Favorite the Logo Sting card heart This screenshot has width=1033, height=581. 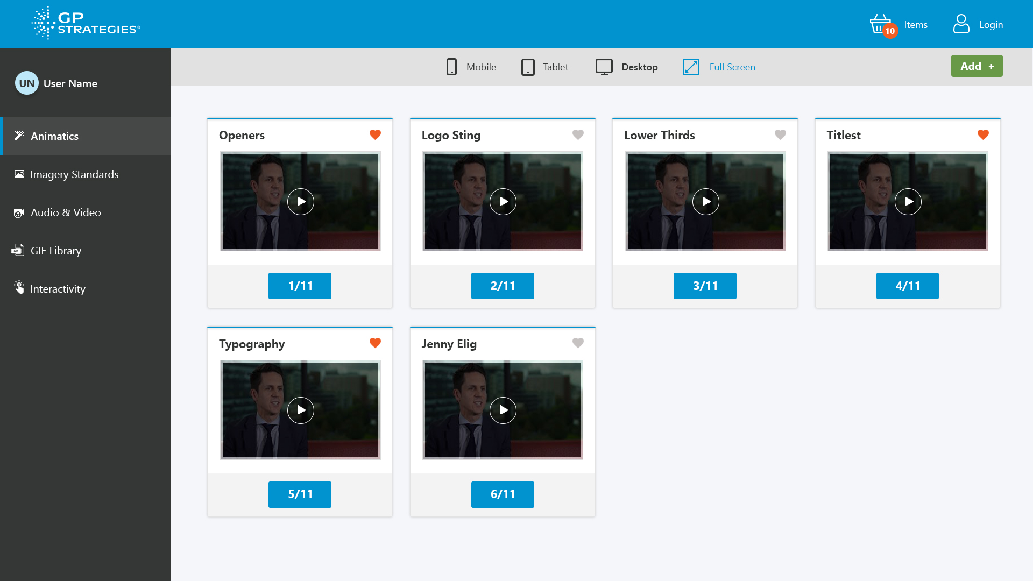click(x=578, y=134)
